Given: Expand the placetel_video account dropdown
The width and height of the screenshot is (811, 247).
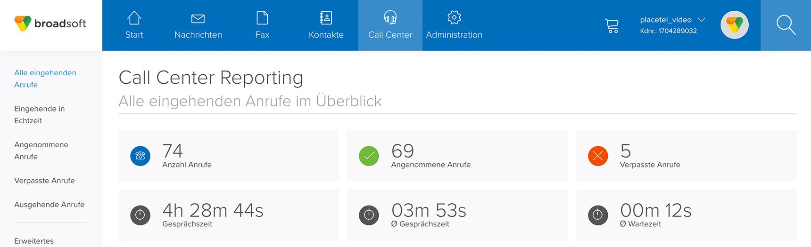Looking at the screenshot, I should click(x=702, y=20).
